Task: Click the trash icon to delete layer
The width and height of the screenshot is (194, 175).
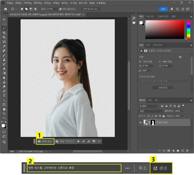Action: pyautogui.click(x=187, y=150)
